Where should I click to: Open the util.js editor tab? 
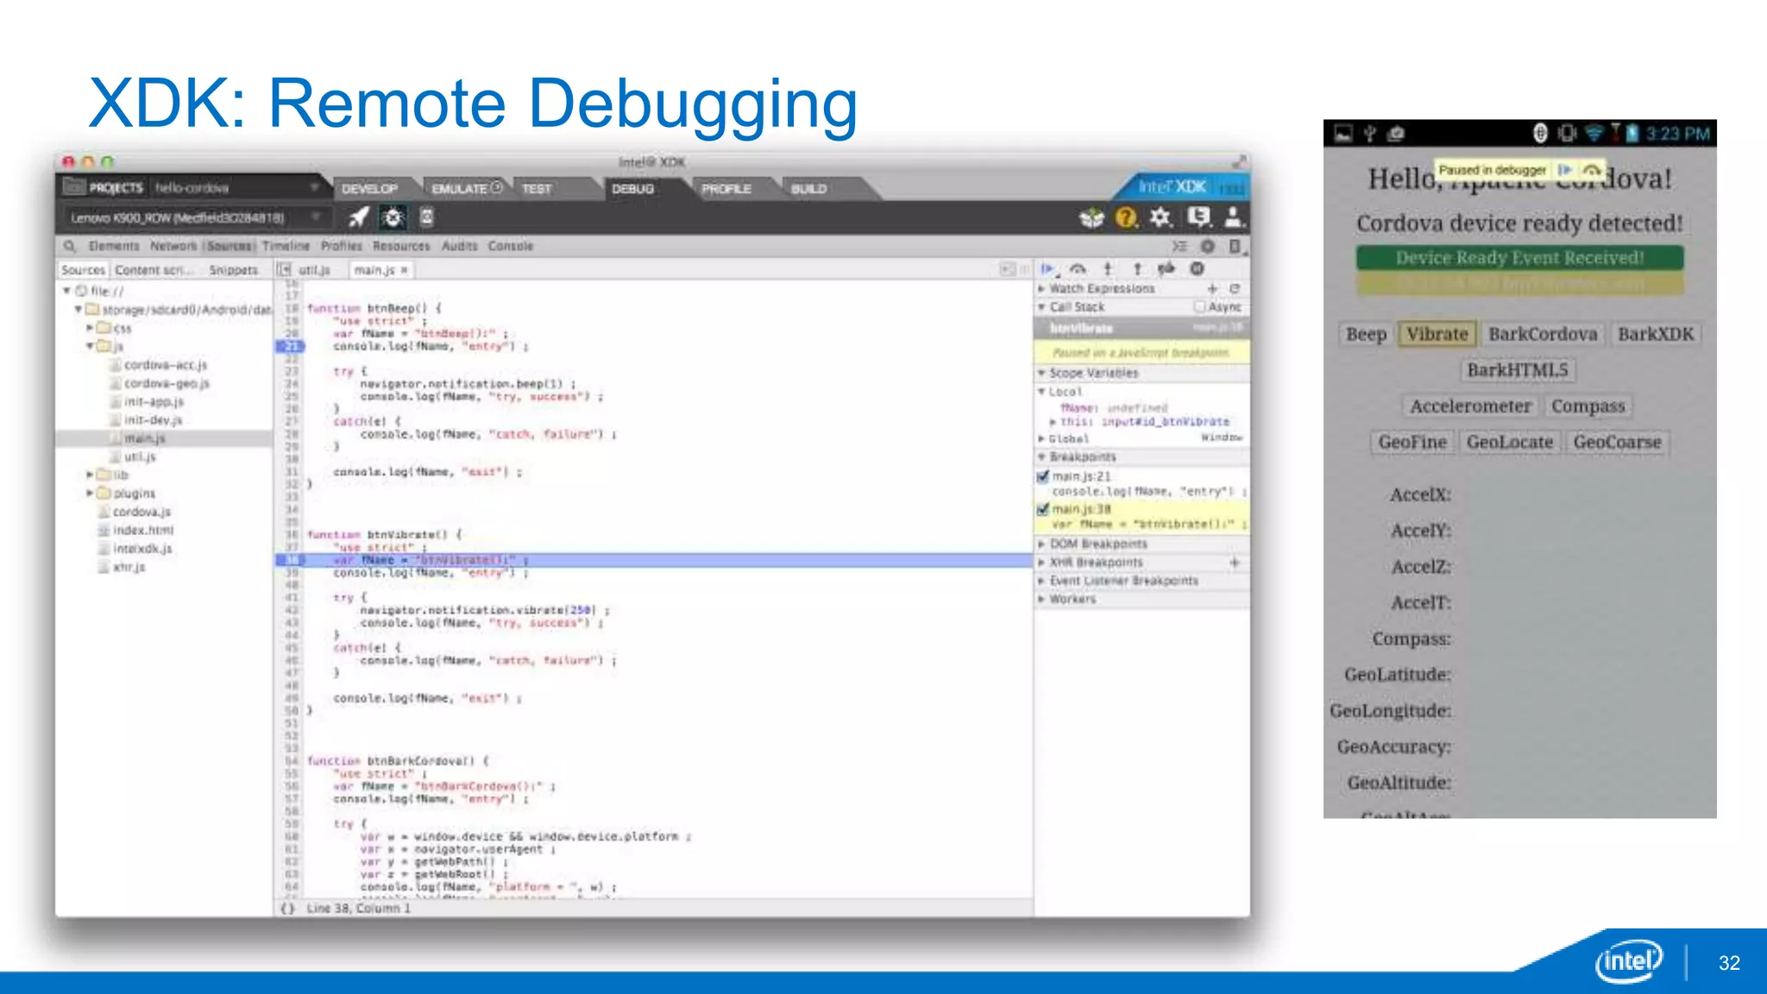(315, 270)
